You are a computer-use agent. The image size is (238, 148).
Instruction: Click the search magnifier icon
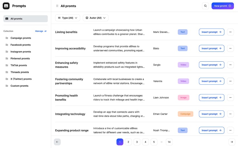click(205, 6)
